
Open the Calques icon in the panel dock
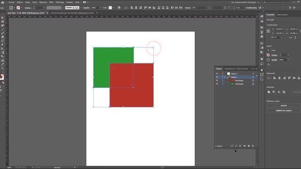261,70
